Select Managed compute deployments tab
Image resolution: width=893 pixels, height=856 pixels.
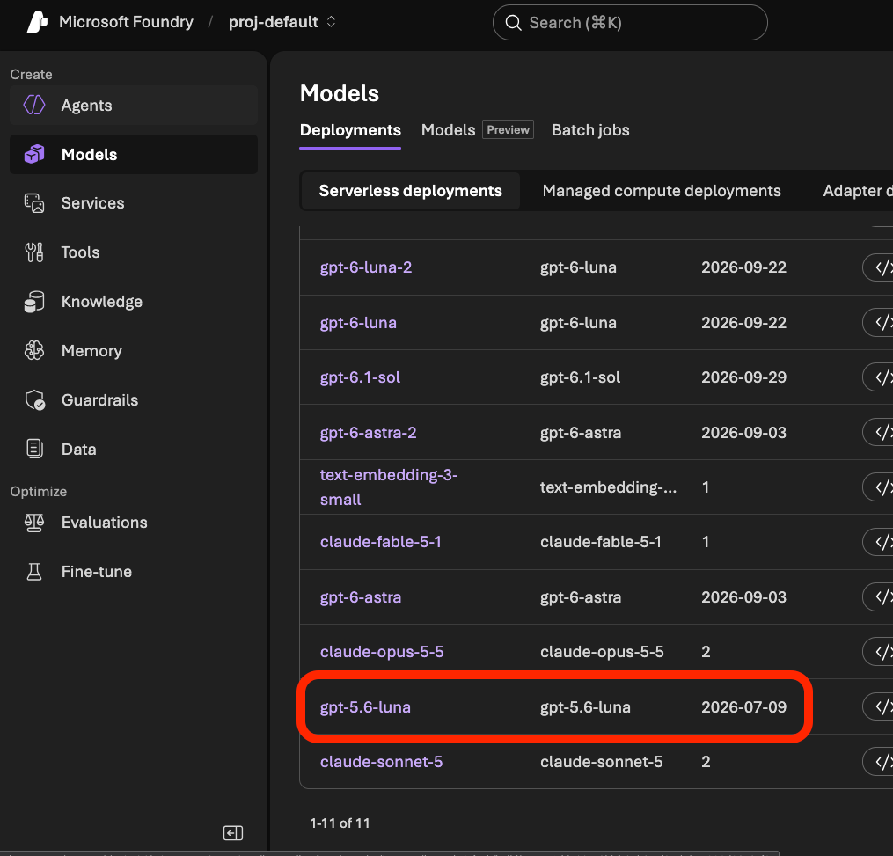click(x=662, y=191)
